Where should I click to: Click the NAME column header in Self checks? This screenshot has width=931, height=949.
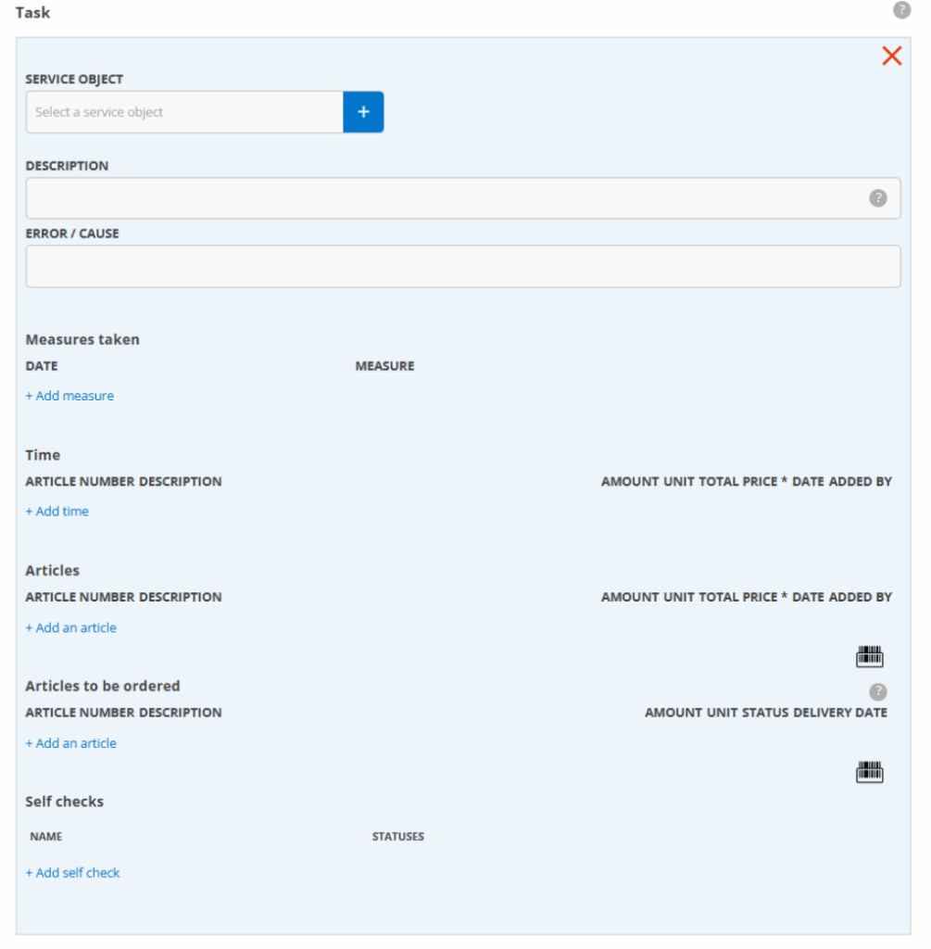pos(46,837)
